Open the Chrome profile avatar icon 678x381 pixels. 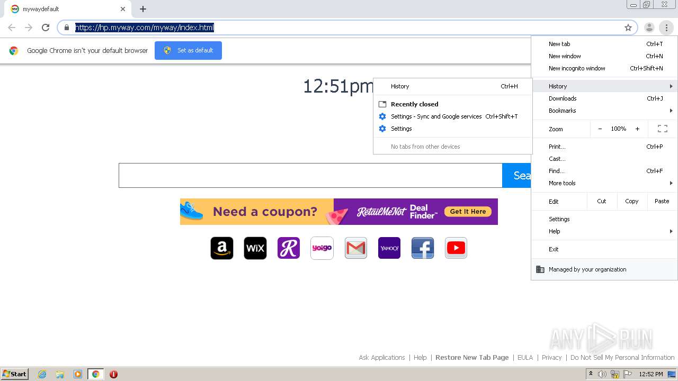[649, 28]
